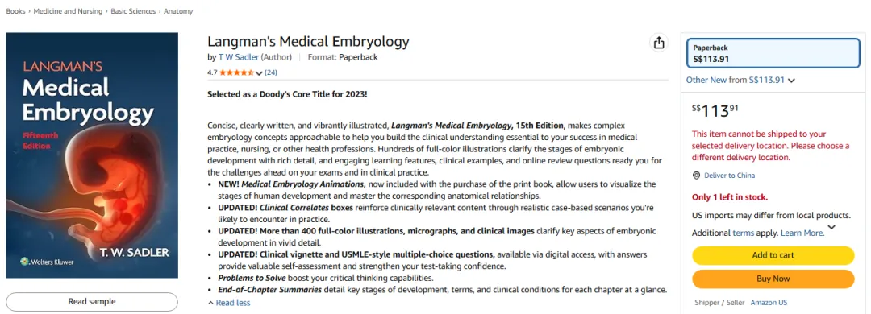Open the author T W Sadler link
871x314 pixels.
(238, 56)
